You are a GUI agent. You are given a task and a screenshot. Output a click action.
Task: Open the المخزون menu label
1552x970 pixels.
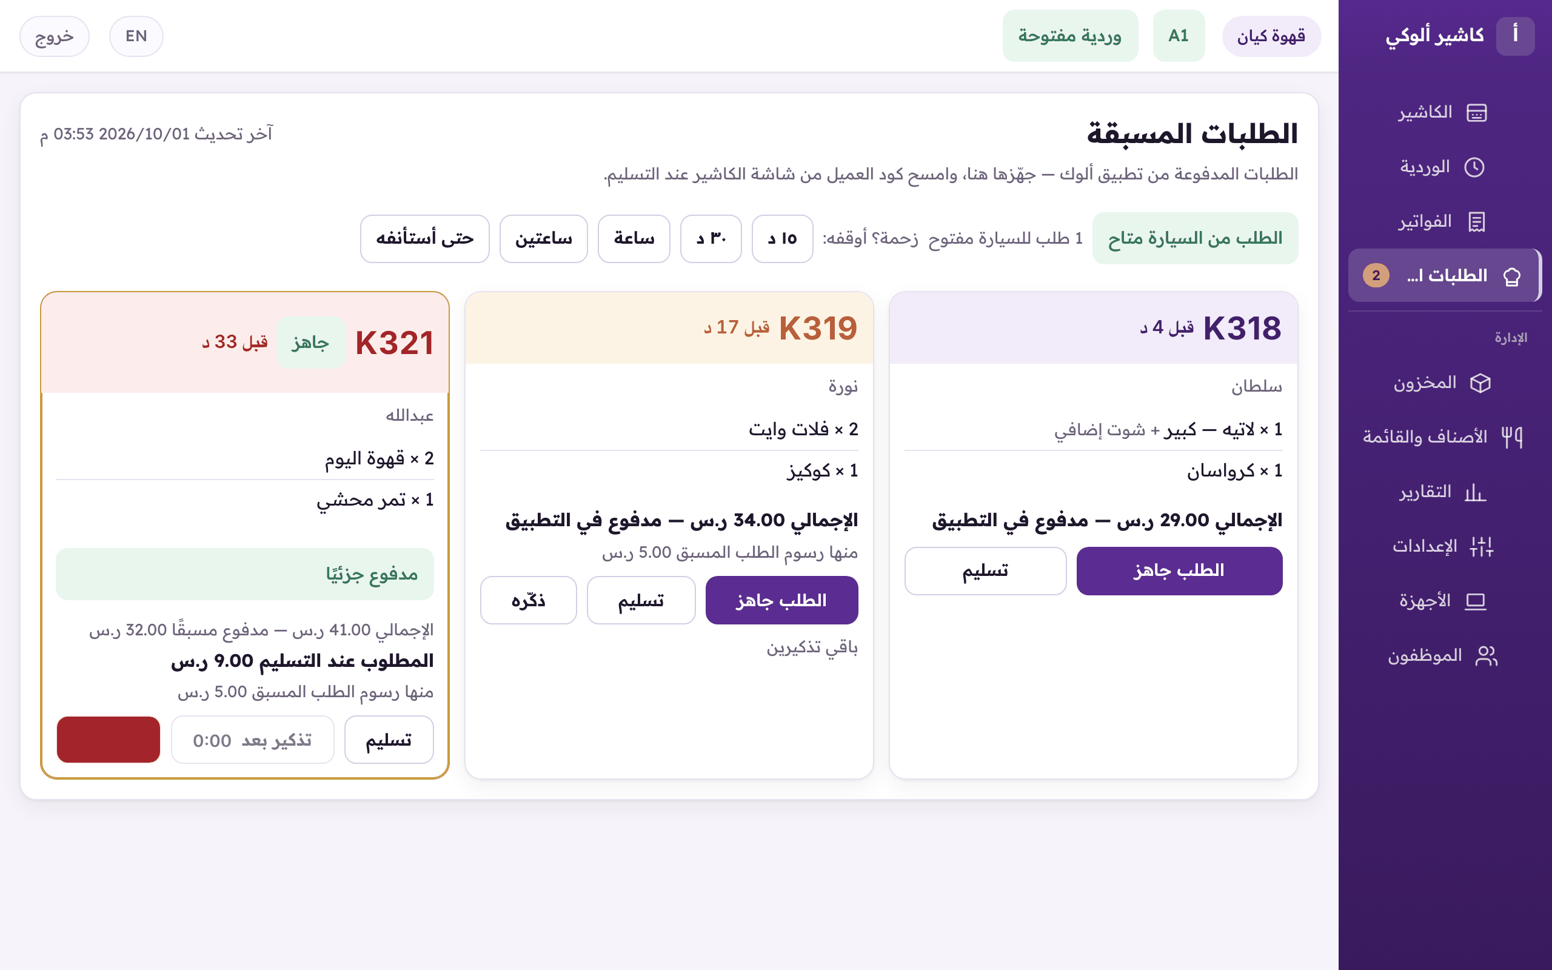point(1425,383)
